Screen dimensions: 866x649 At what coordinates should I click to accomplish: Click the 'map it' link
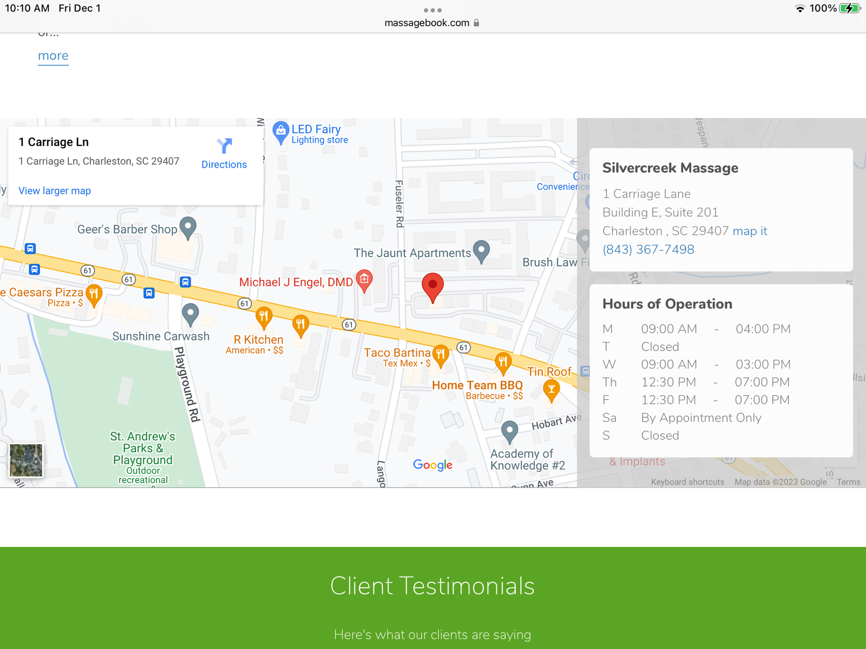pos(750,231)
